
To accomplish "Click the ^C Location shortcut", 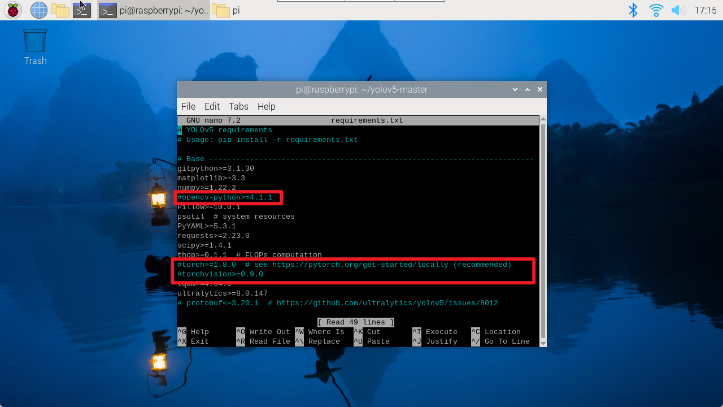I will click(x=496, y=332).
